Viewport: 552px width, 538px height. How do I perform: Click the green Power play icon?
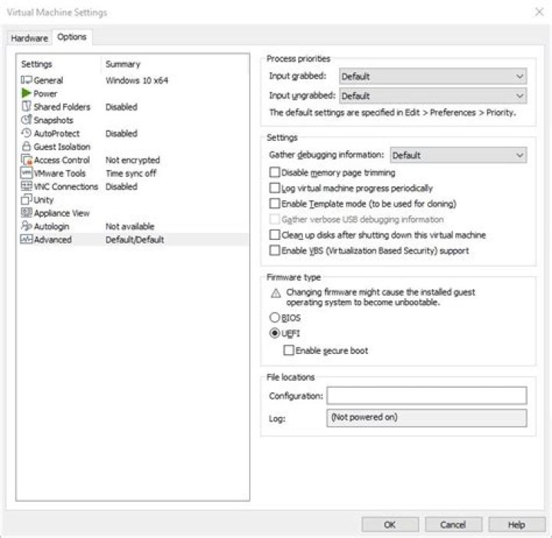26,93
